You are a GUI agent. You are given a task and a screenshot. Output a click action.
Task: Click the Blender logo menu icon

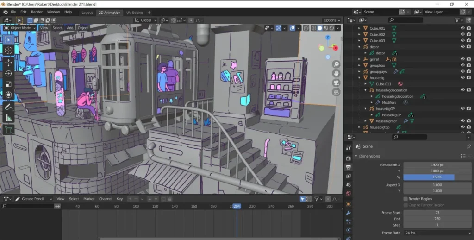pos(6,12)
